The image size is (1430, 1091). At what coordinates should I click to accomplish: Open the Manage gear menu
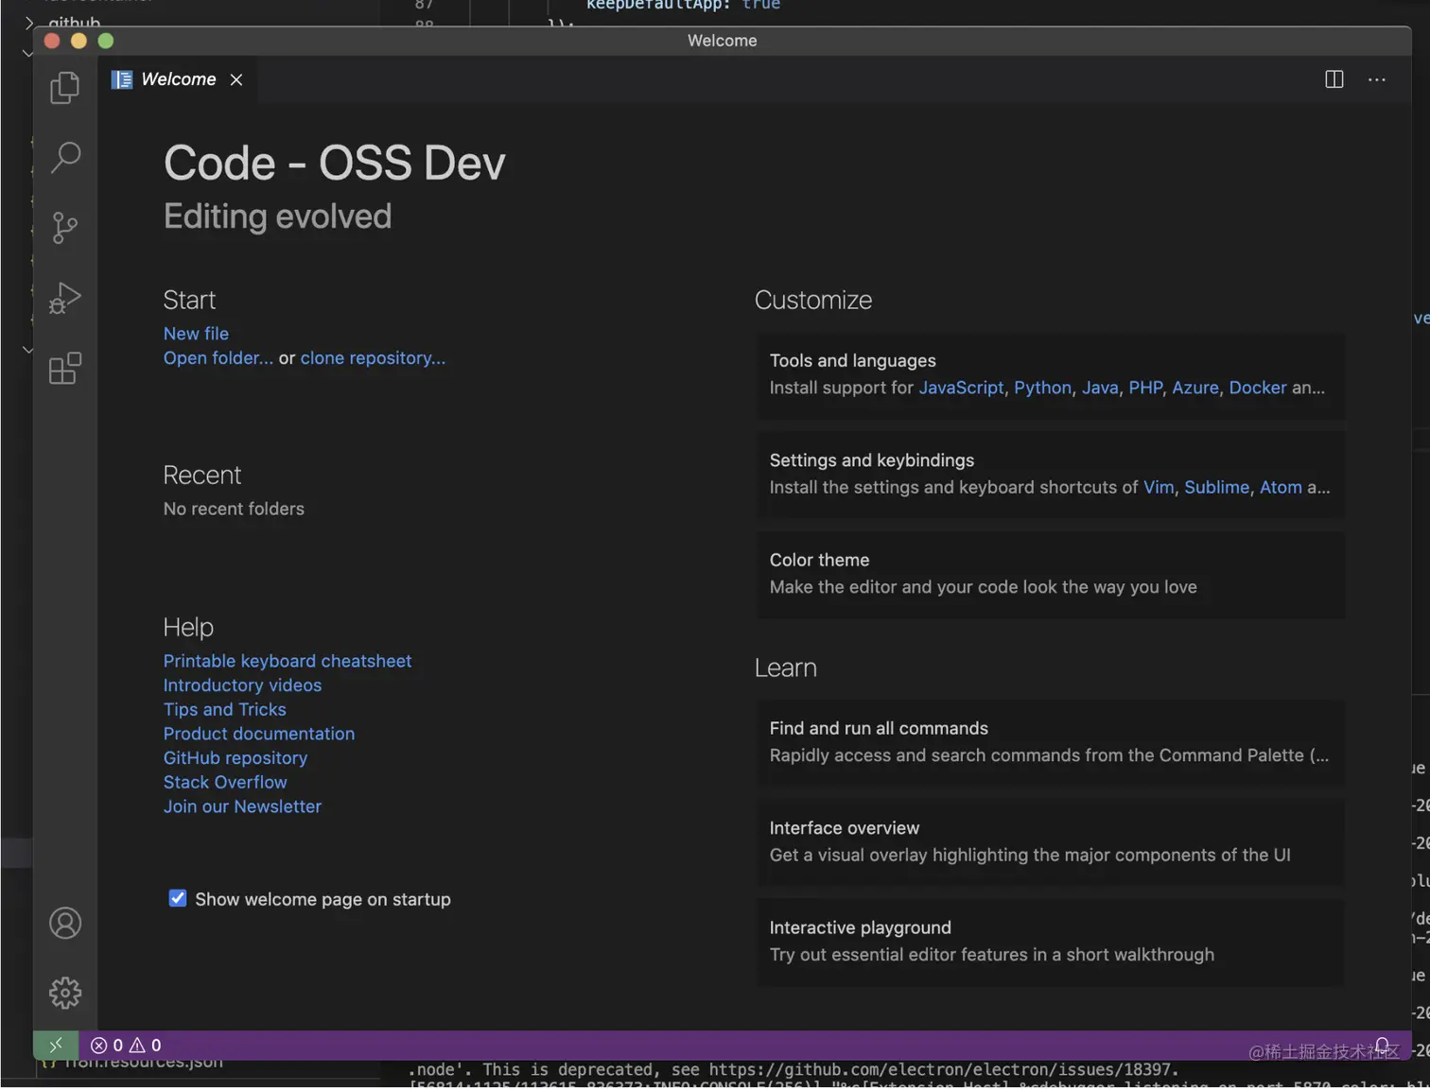[x=64, y=993]
